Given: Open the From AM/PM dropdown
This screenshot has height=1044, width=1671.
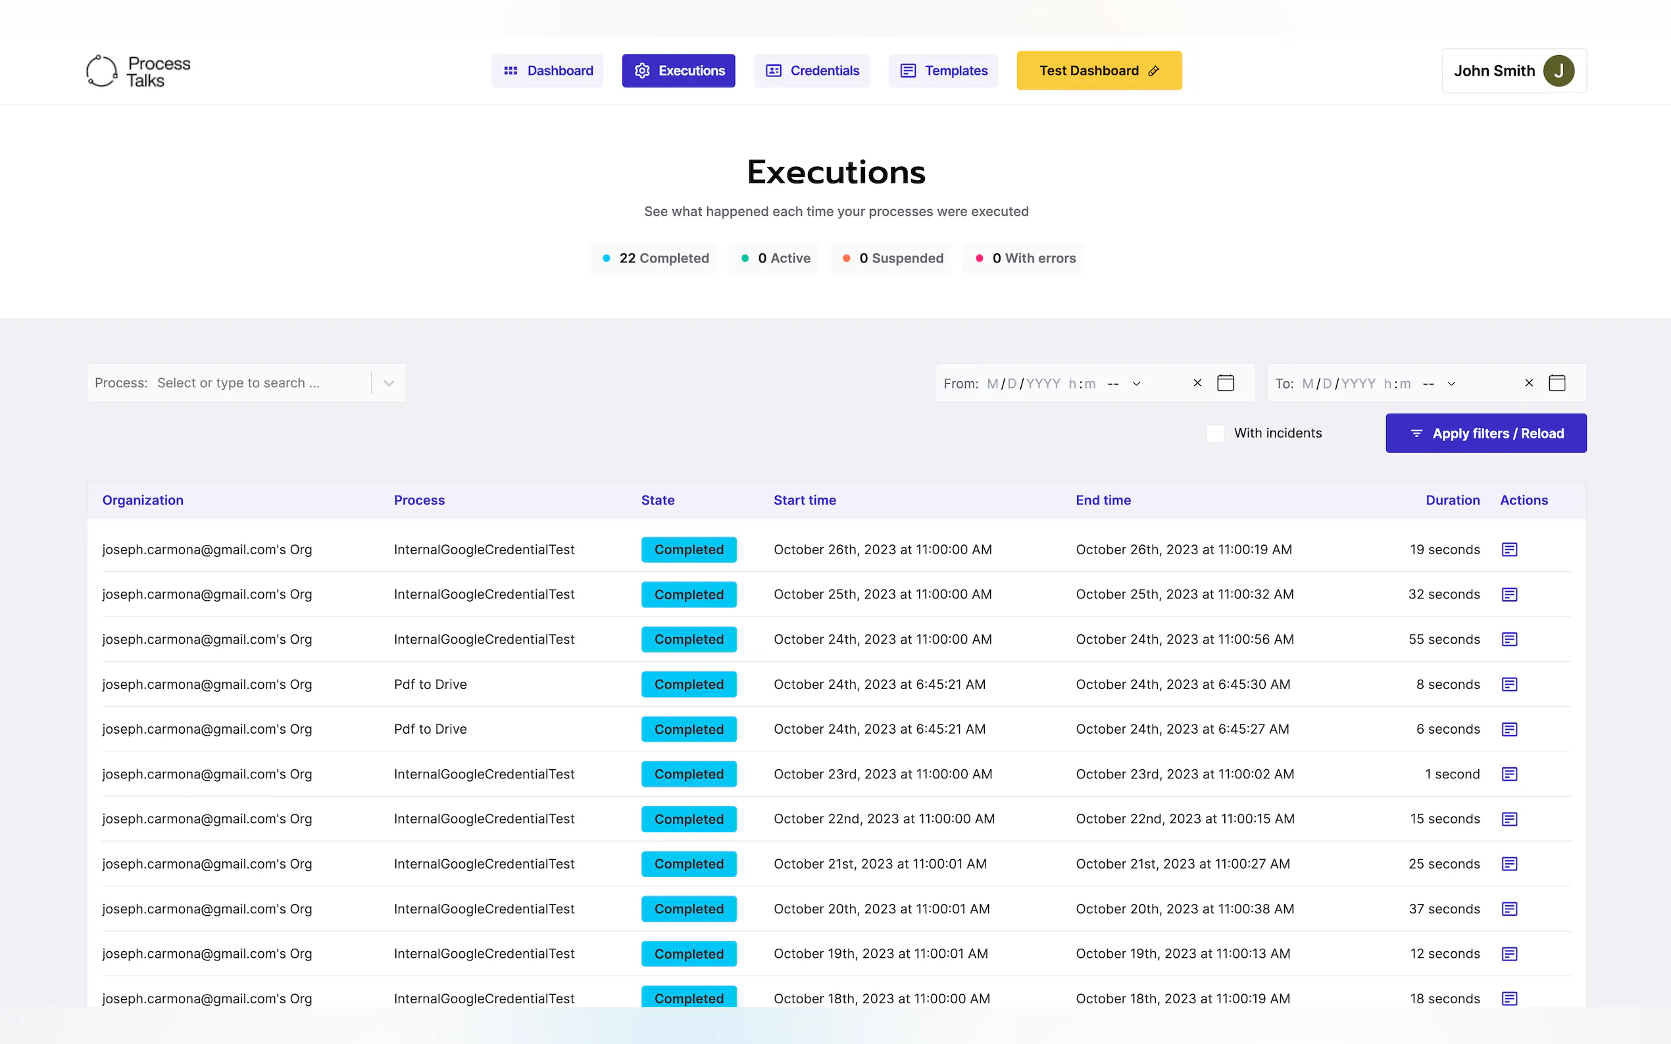Looking at the screenshot, I should (1124, 384).
